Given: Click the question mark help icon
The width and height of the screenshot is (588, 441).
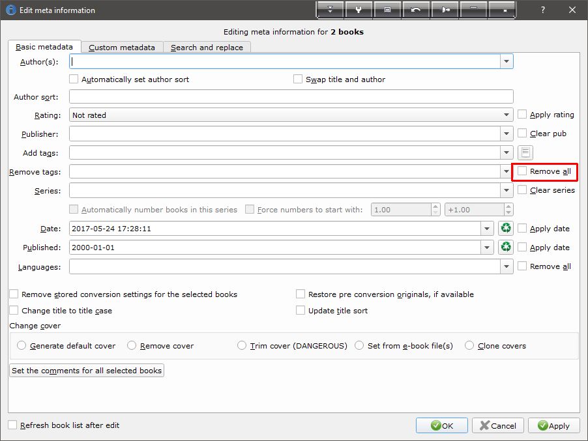Looking at the screenshot, I should [x=542, y=10].
